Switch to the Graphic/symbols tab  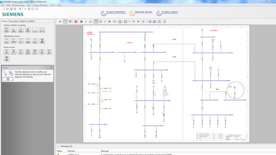coord(27,21)
